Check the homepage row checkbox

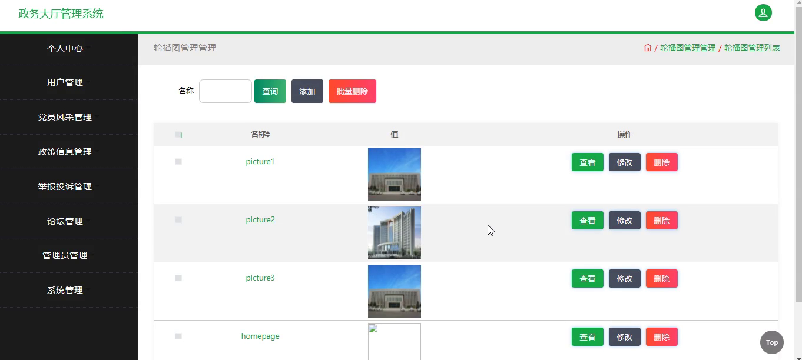click(x=178, y=336)
